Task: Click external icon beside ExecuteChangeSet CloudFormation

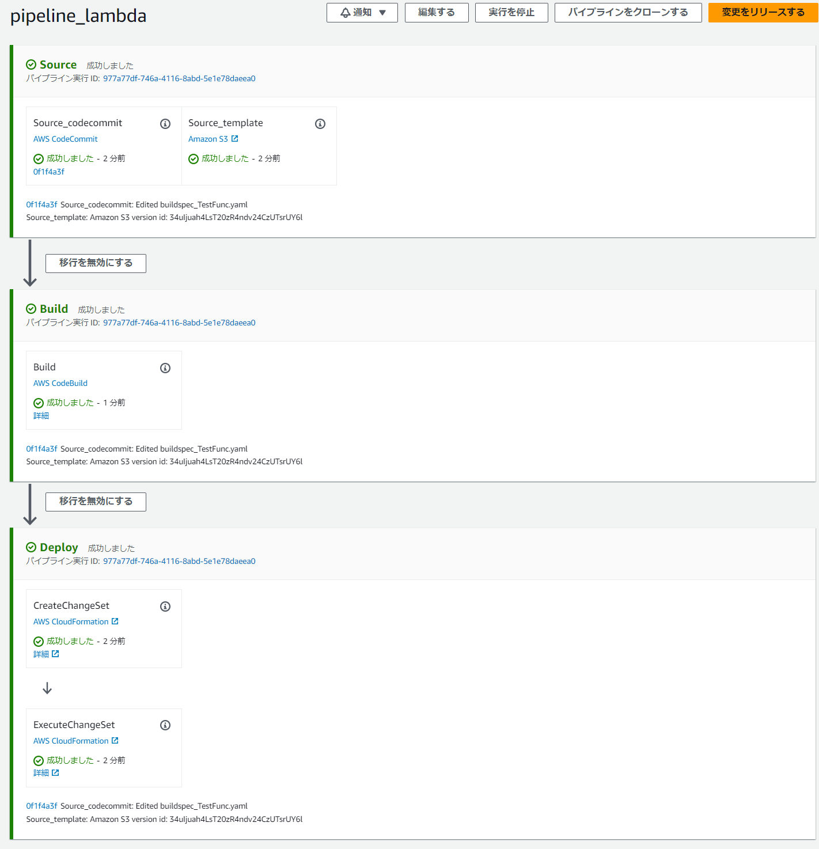Action: tap(115, 740)
